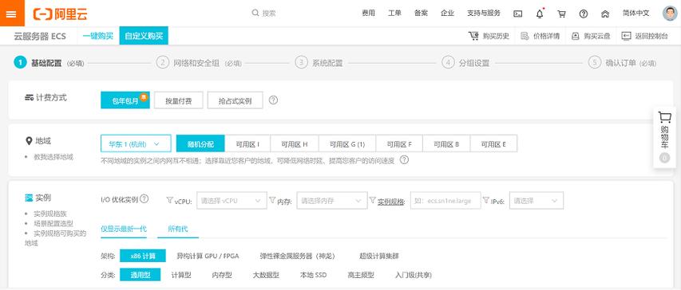This screenshot has height=290, width=681.
Task: Open help tooltip beside 抢占式实例
Action: point(273,100)
